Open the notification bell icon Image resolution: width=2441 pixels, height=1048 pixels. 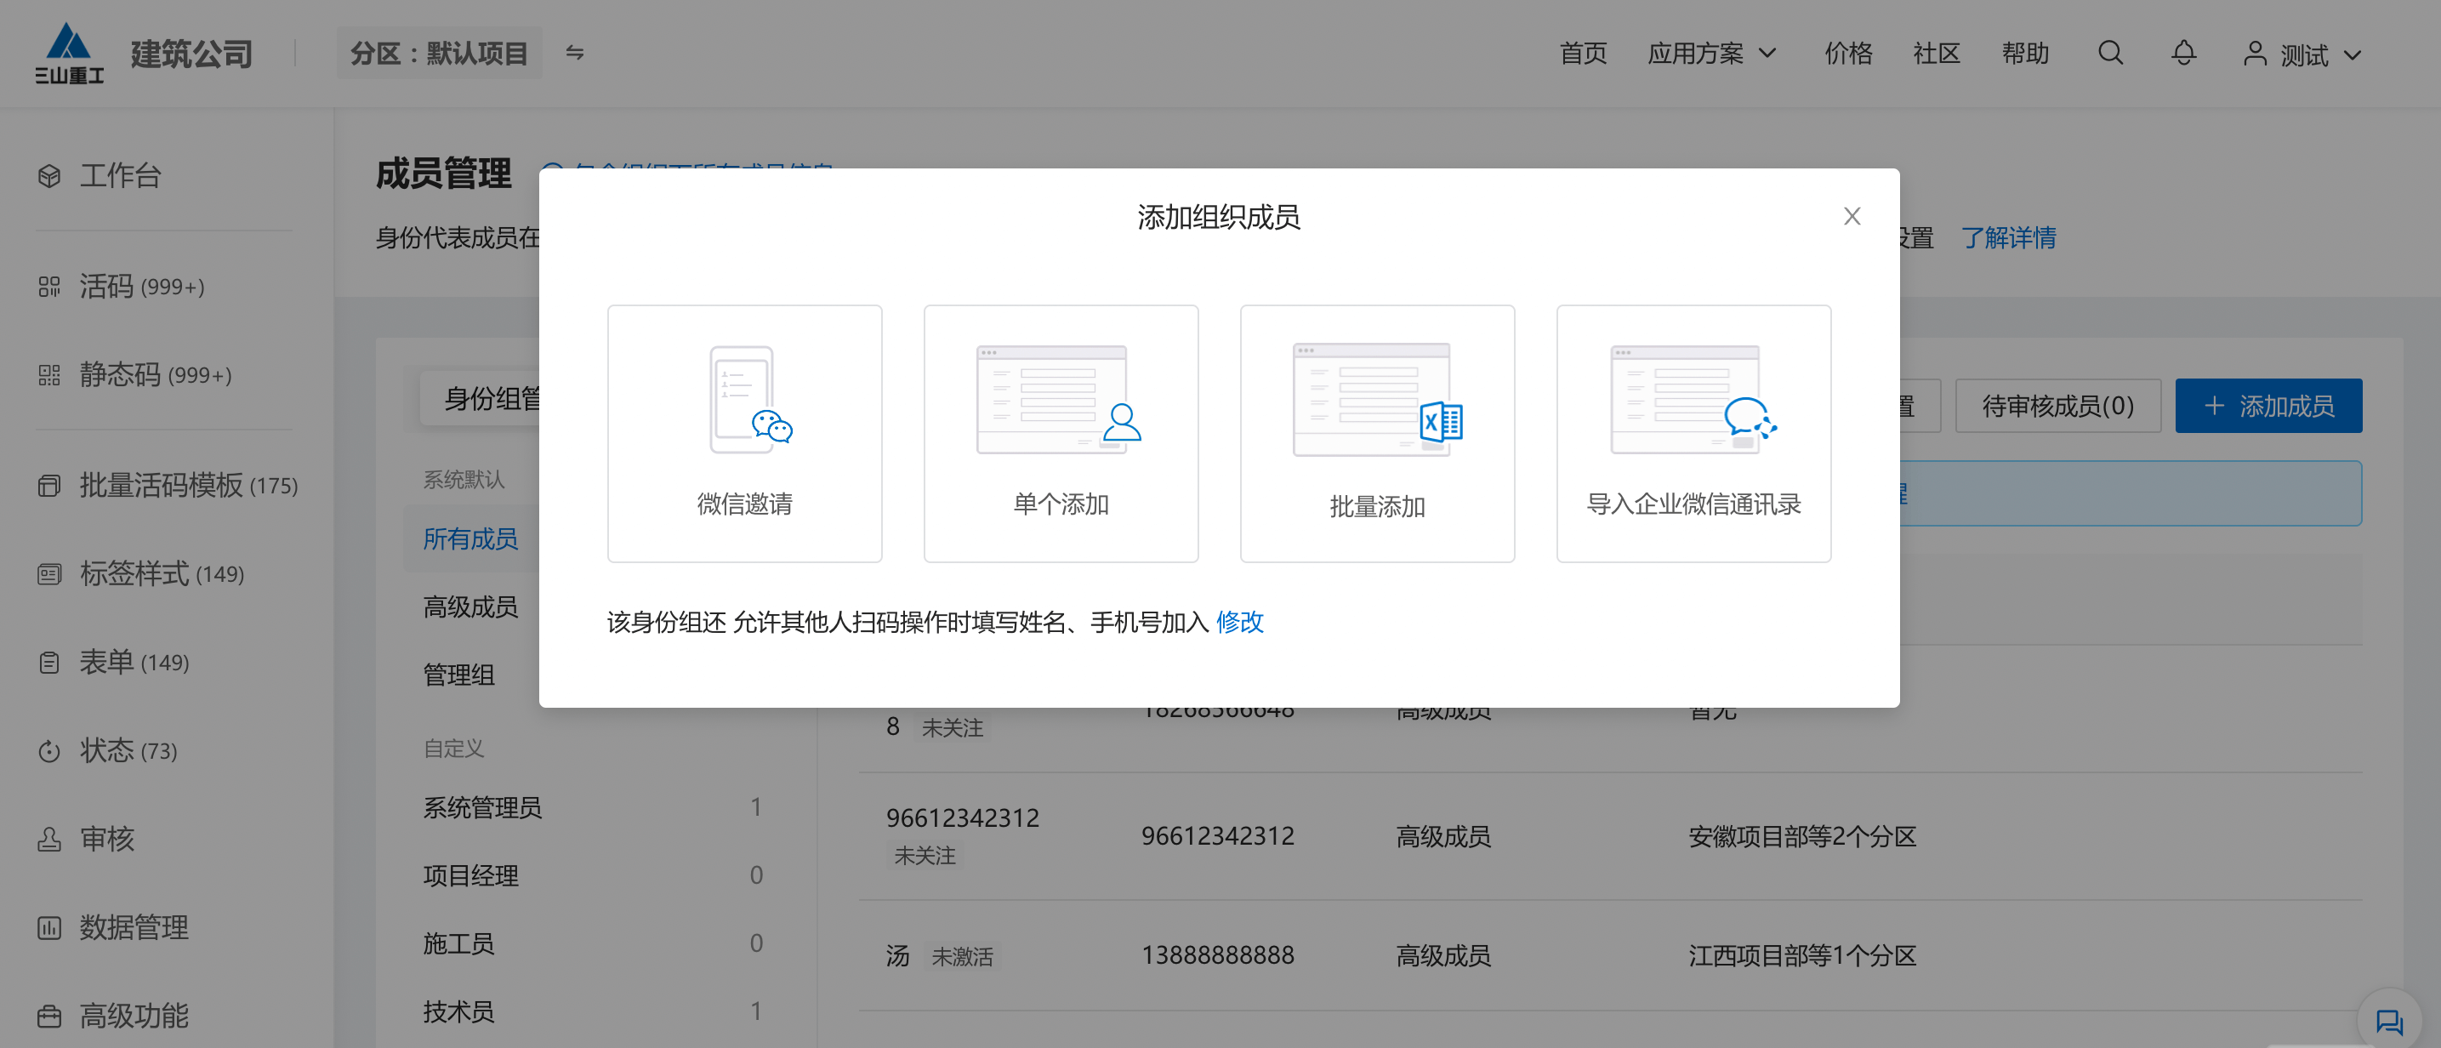(x=2183, y=53)
